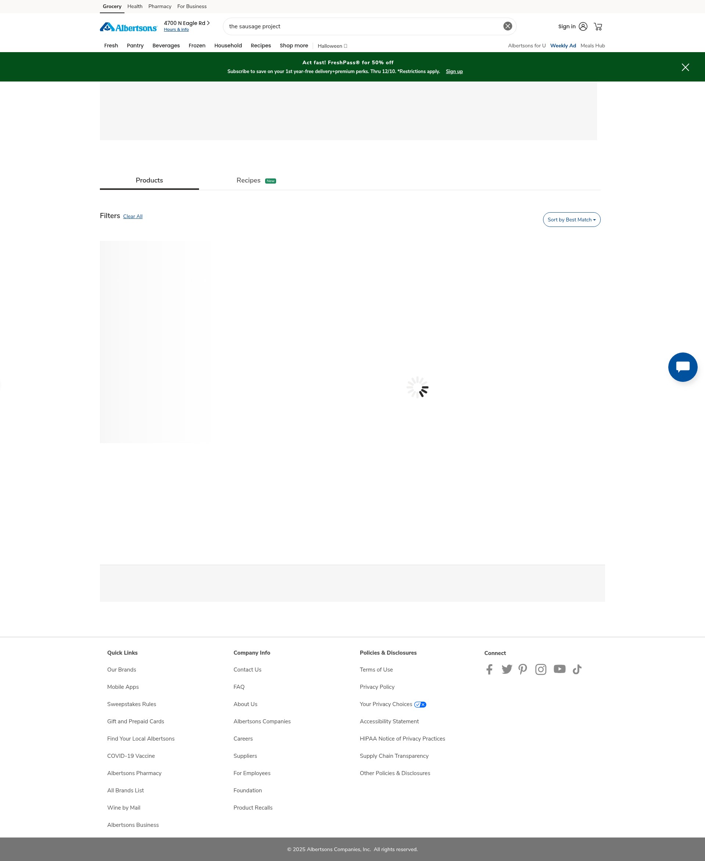Clear the search box with X icon

[507, 26]
